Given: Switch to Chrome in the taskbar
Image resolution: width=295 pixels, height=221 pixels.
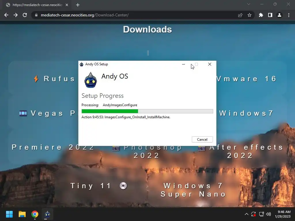Looking at the screenshot, I should [x=35, y=214].
